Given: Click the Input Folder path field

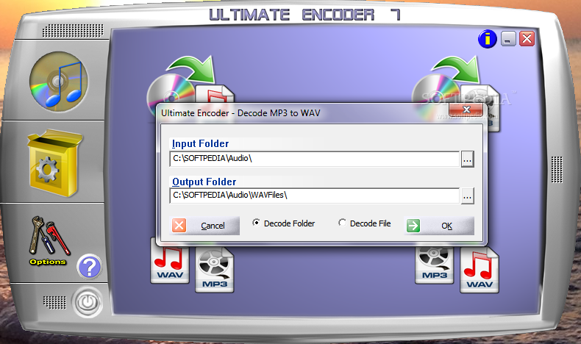Looking at the screenshot, I should [315, 159].
